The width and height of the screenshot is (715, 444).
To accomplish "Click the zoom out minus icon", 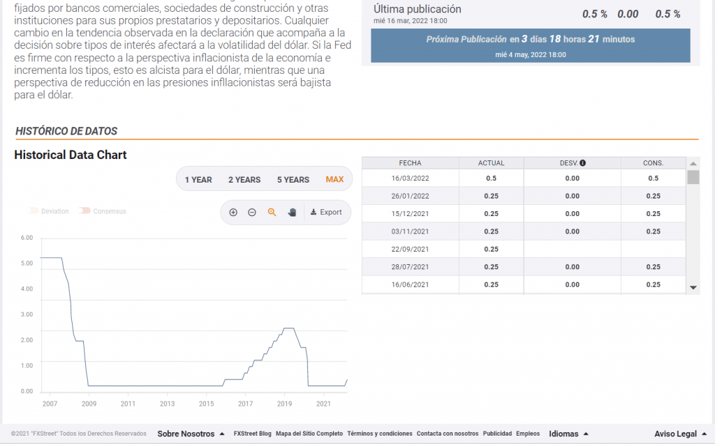I will (252, 212).
